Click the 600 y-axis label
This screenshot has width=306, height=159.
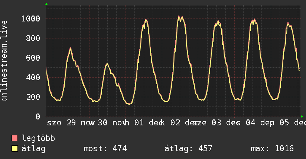pos(33,58)
